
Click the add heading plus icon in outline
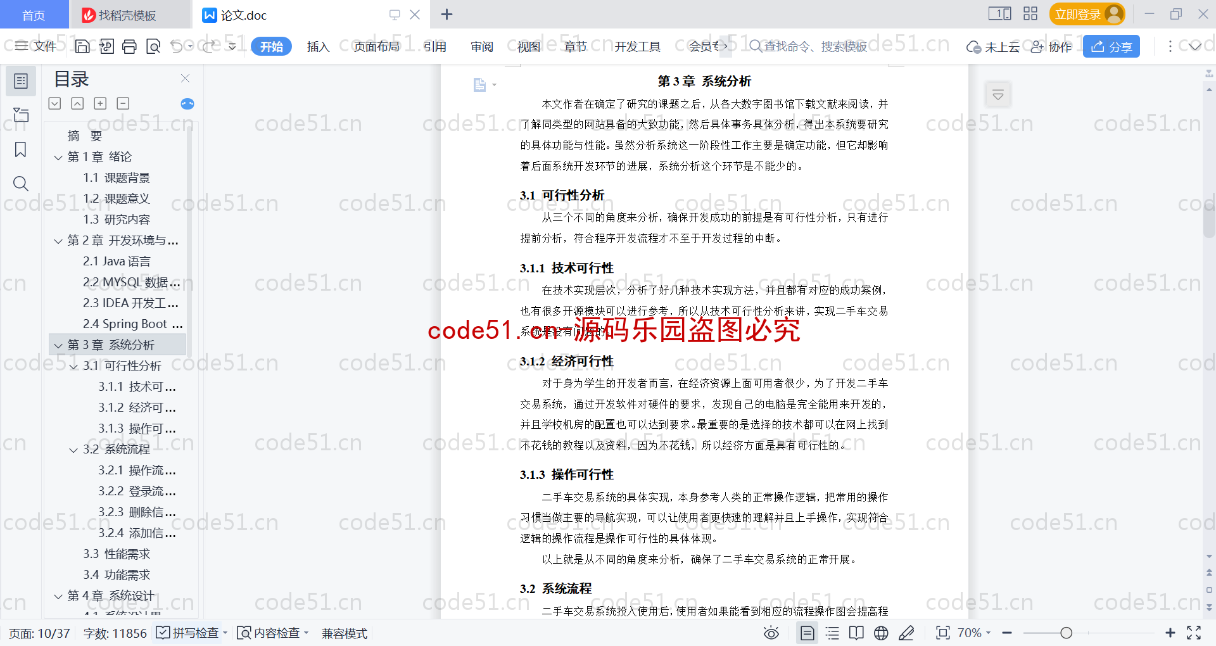point(100,103)
